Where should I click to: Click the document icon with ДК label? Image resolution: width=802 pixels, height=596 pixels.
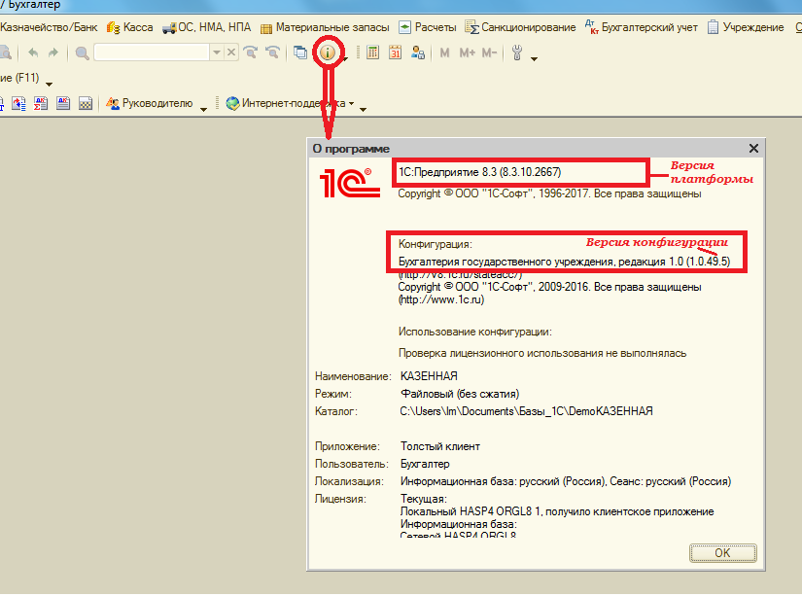[63, 103]
